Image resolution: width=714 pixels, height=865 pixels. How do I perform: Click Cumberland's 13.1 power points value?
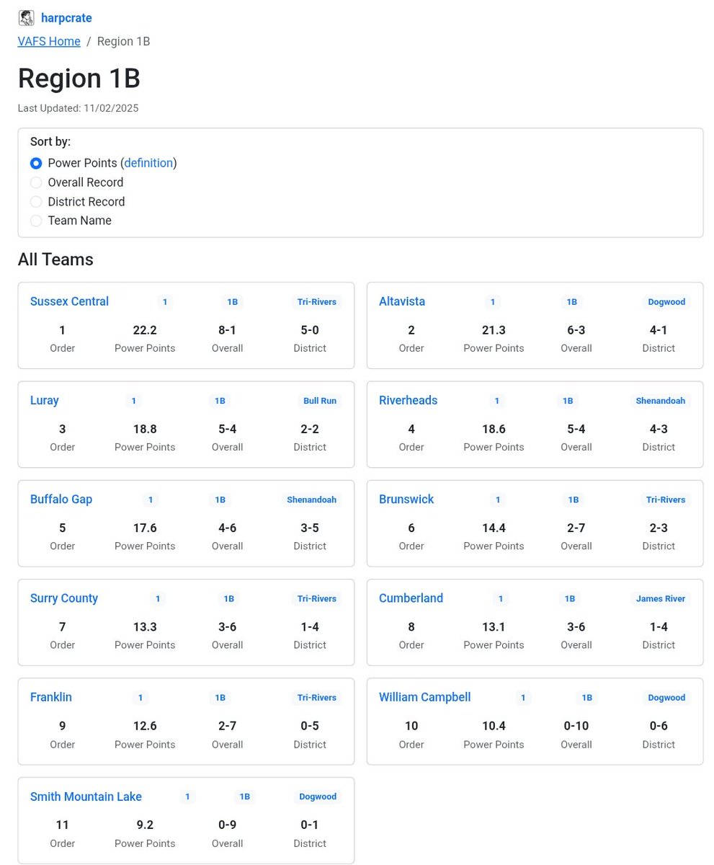click(x=494, y=627)
